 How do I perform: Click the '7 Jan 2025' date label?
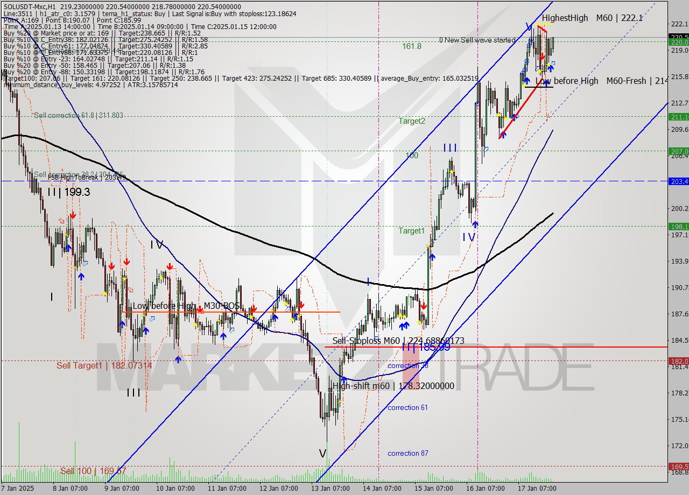point(18,489)
